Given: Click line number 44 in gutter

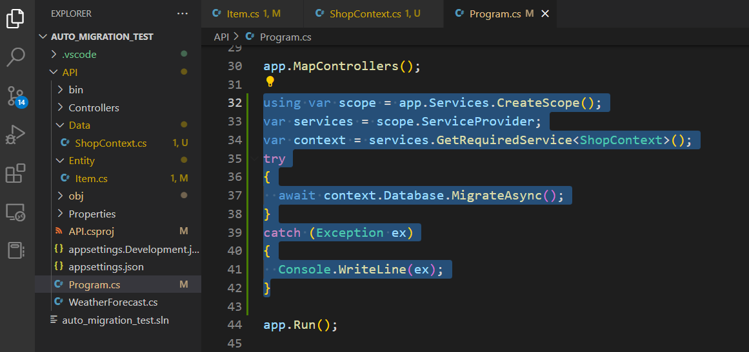Looking at the screenshot, I should click(235, 326).
